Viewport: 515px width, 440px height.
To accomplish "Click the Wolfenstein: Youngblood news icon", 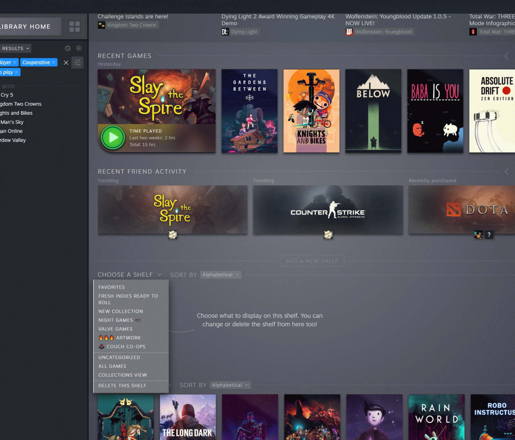I will [349, 32].
